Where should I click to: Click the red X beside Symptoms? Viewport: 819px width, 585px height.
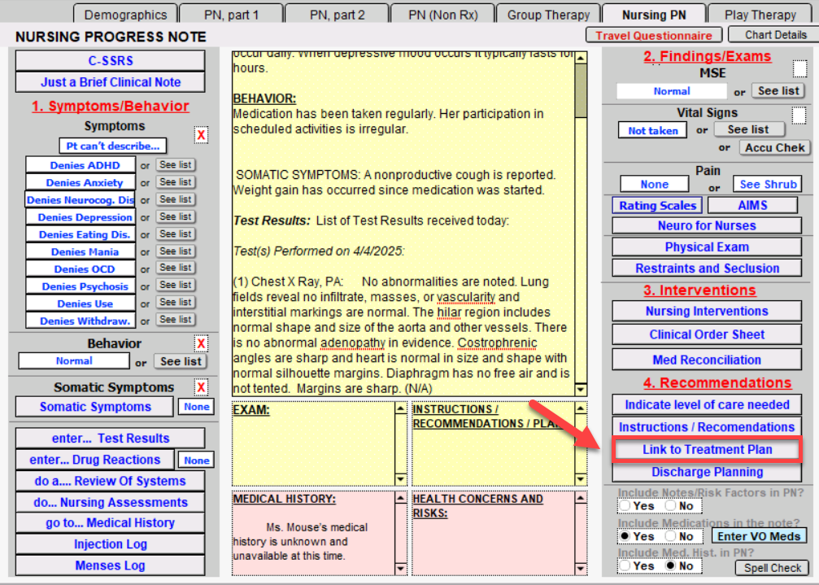coord(201,135)
